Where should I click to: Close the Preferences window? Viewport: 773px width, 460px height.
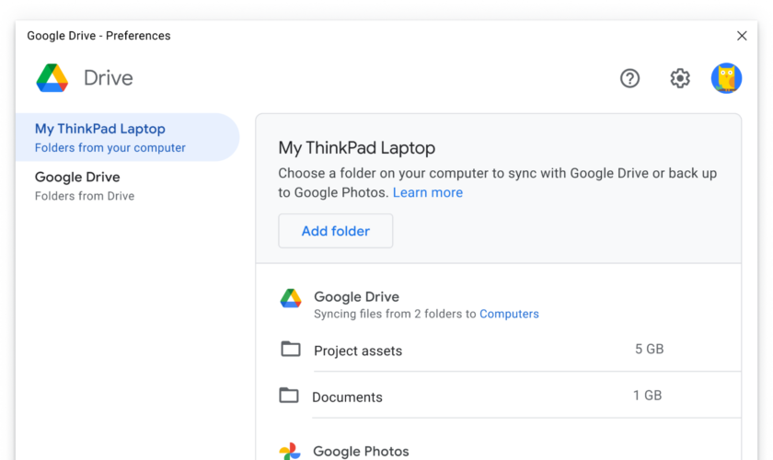coord(742,36)
